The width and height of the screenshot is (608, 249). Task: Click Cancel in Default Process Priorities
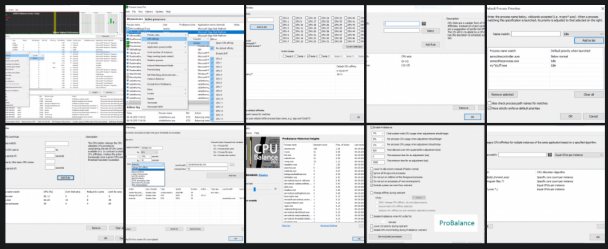(x=593, y=116)
